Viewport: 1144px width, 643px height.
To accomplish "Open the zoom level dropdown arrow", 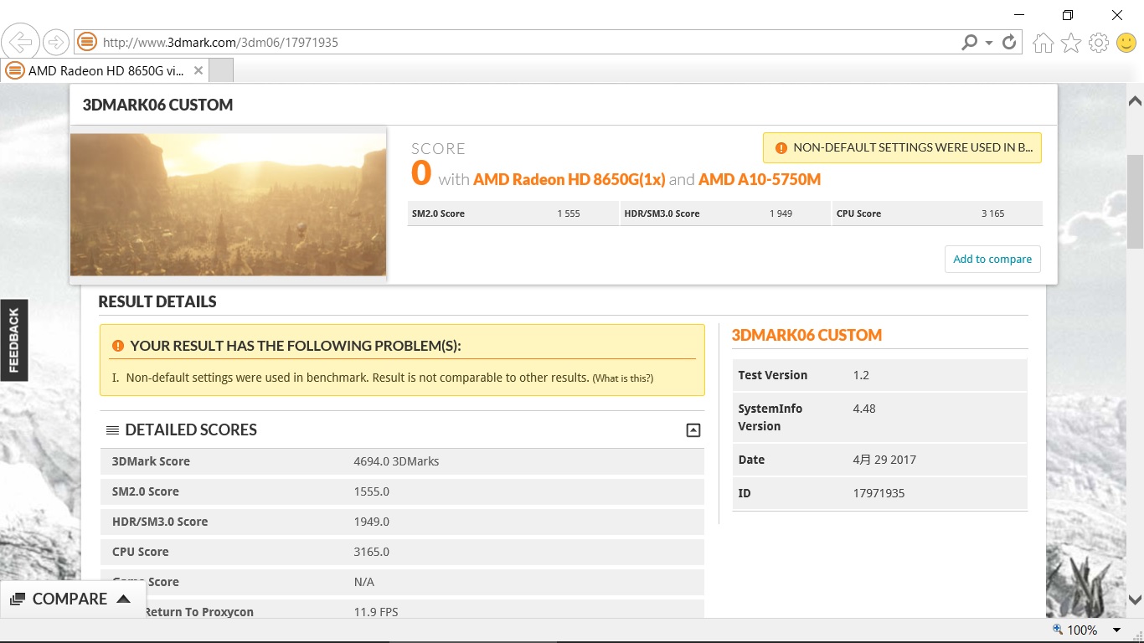I will coord(1116,630).
